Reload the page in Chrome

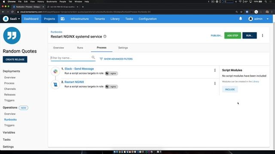point(12,12)
